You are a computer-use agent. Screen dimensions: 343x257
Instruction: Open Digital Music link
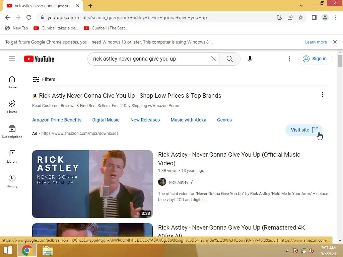pos(106,120)
